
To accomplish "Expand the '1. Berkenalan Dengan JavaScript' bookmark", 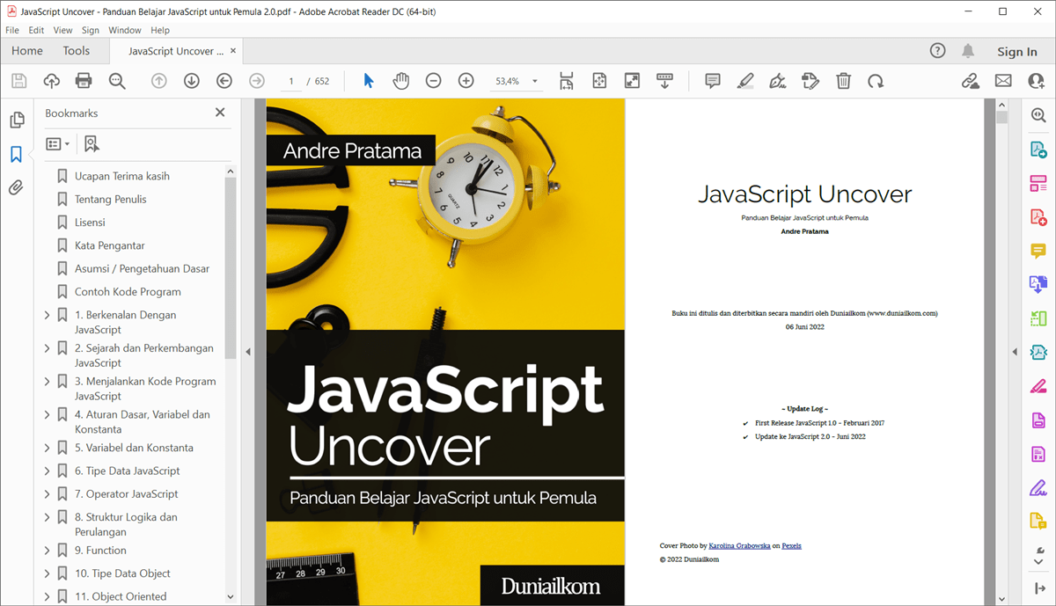I will [48, 315].
